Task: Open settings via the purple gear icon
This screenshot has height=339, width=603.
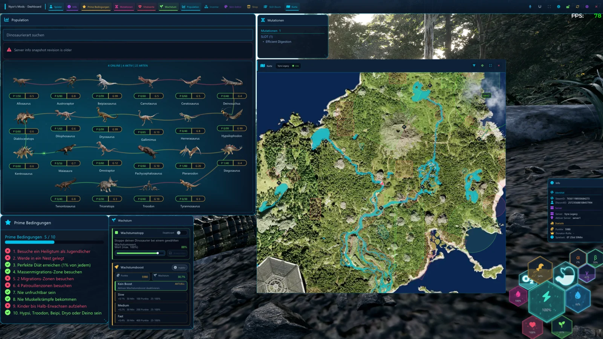Action: click(x=587, y=7)
